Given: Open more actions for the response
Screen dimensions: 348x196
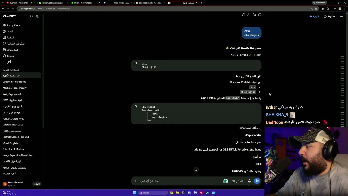Looking at the screenshot, I should (x=238, y=15).
